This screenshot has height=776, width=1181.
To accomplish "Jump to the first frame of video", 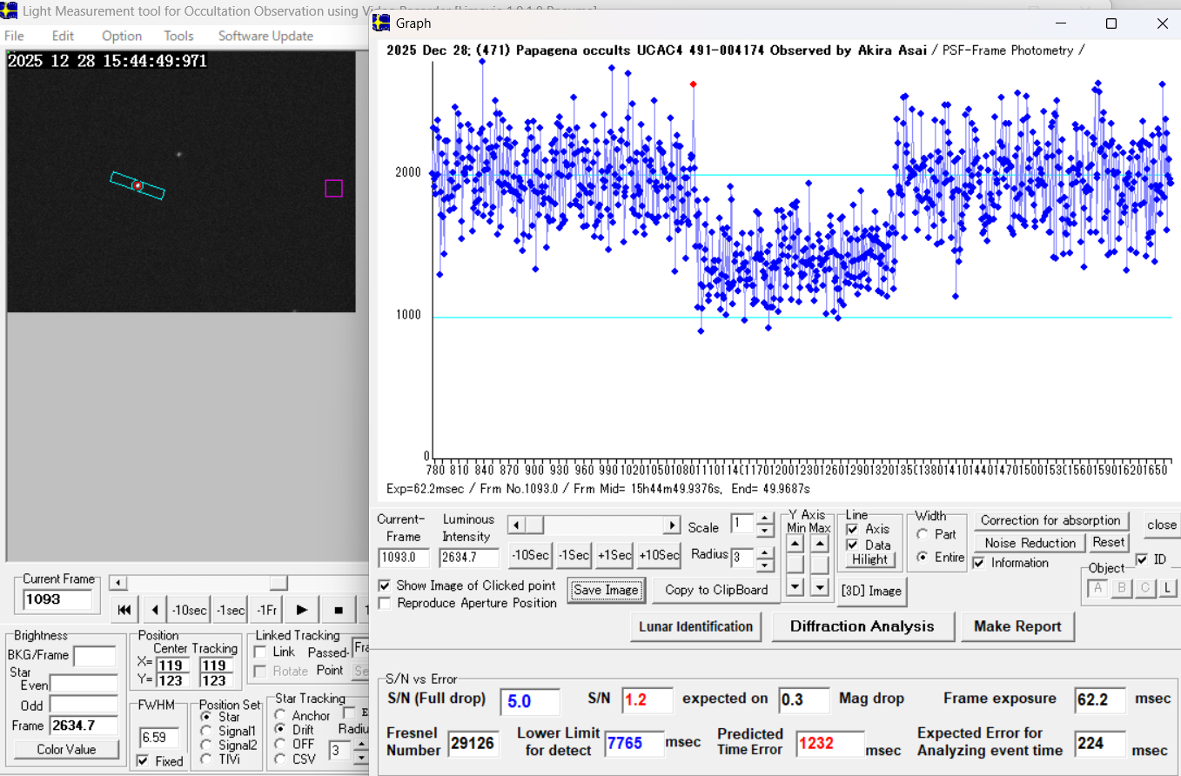I will [124, 610].
